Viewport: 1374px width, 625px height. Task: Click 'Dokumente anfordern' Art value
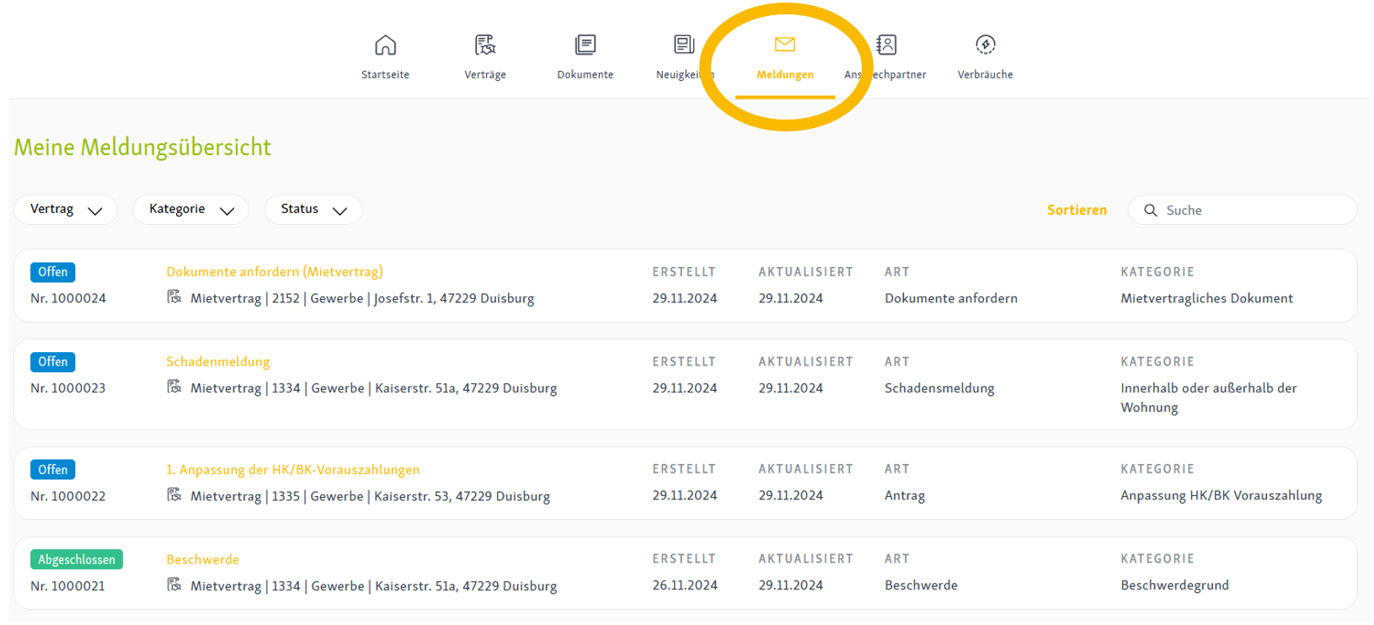click(x=951, y=298)
